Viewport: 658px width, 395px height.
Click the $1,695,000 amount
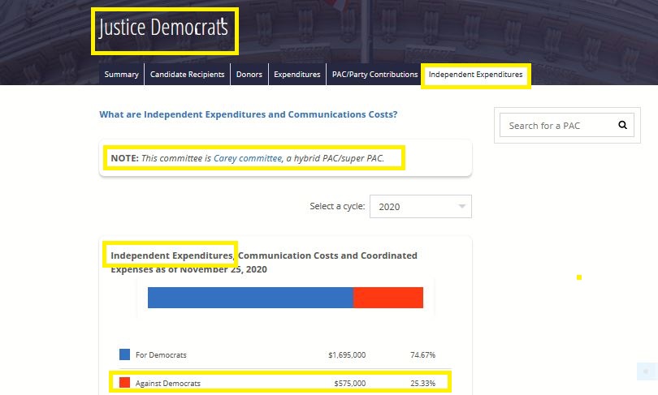(x=347, y=354)
